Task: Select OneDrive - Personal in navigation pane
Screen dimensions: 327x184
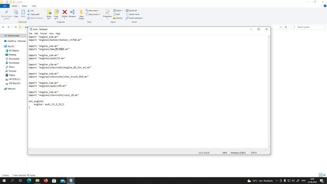Action: 15,41
